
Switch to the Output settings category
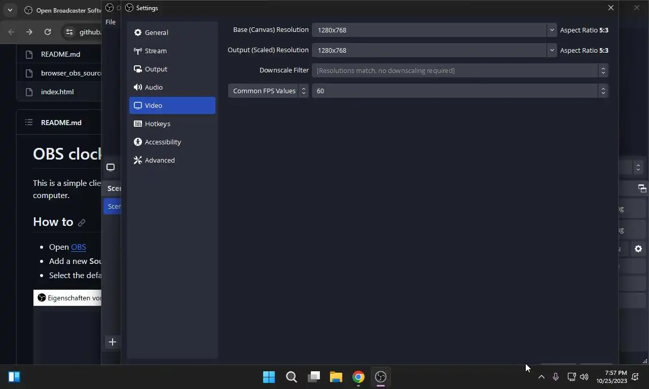coord(172,69)
